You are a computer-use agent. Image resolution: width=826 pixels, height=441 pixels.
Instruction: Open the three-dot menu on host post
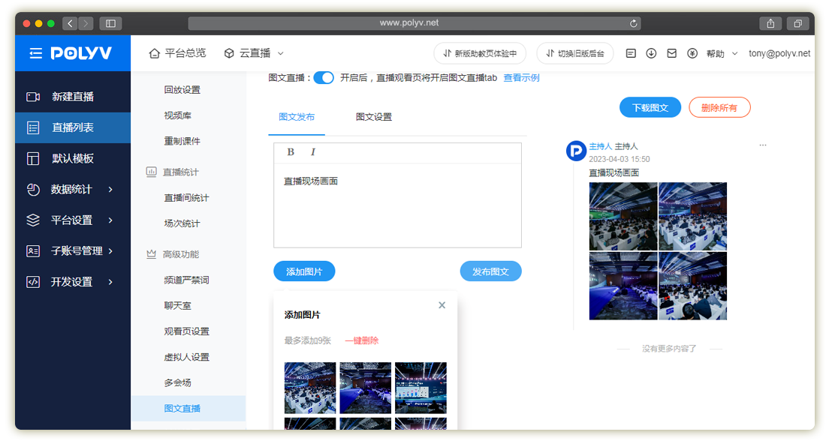[x=763, y=145]
